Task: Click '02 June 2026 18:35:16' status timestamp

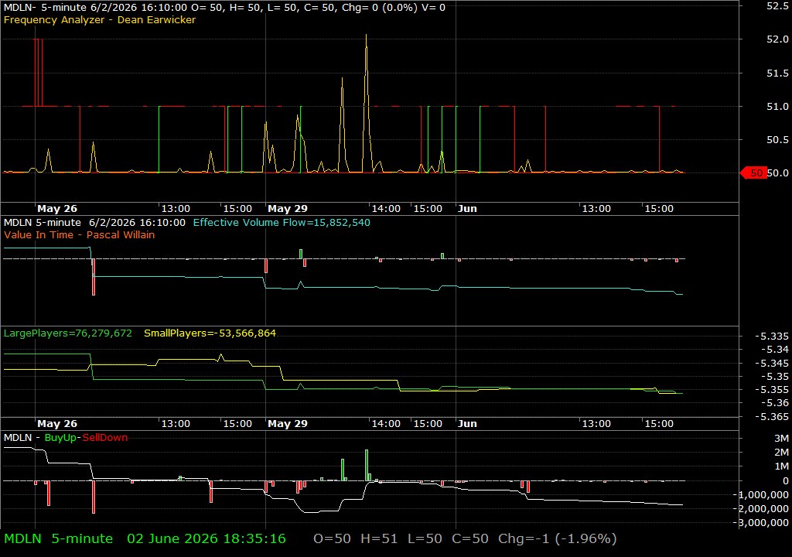Action: pos(206,538)
